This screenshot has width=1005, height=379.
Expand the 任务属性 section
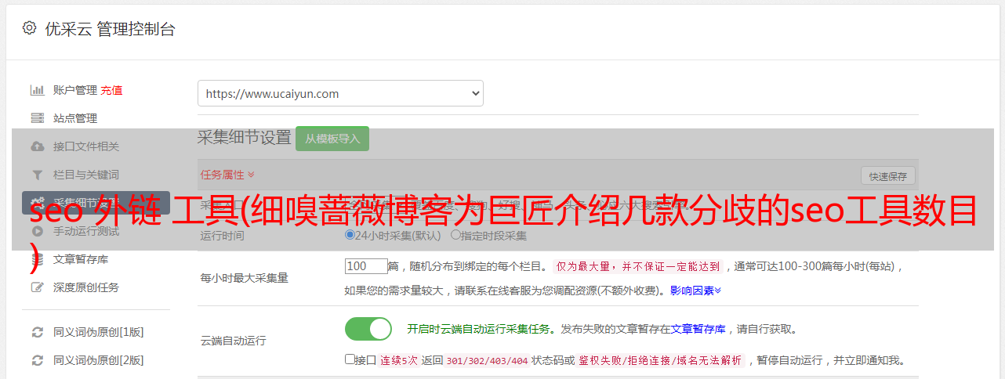tap(227, 174)
